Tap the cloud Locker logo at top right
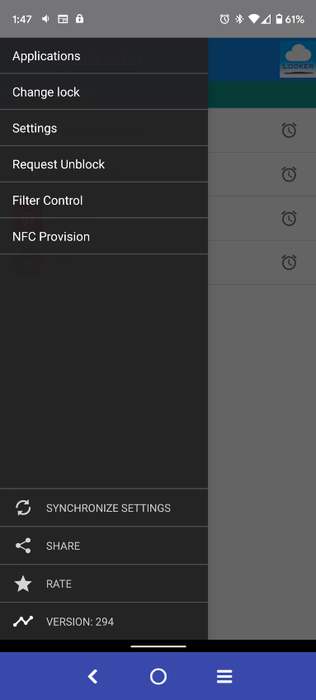Image resolution: width=316 pixels, height=700 pixels. click(298, 59)
